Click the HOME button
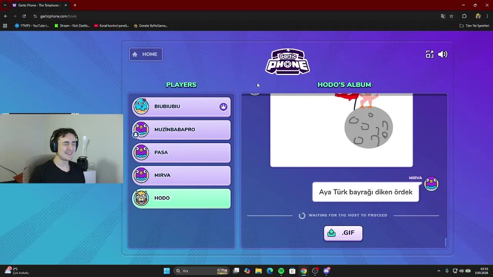493x277 pixels. coord(146,54)
